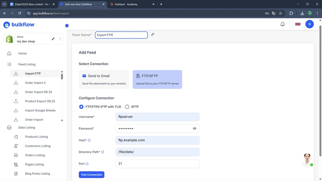Screen dimensions: 322x181
Task: Click the Host info help icon
Action: coord(89,140)
